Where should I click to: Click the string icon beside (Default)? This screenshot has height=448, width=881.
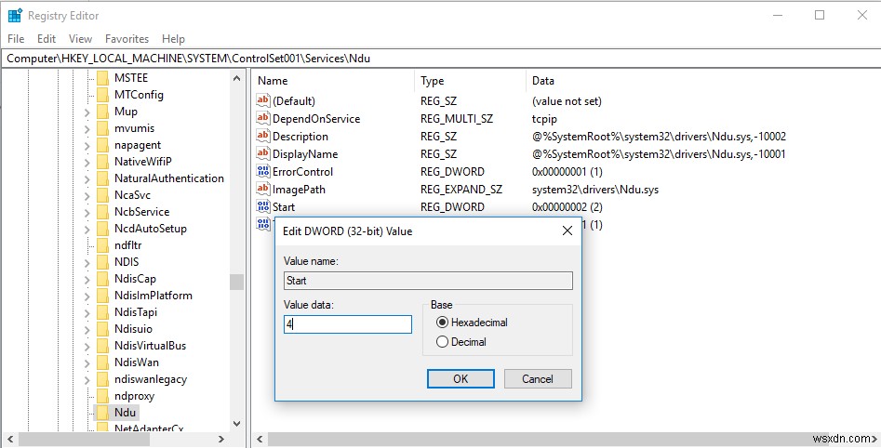[262, 100]
